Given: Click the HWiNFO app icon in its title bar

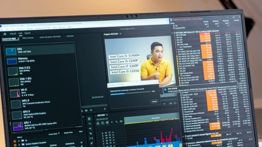Looking at the screenshot, I should point(171,20).
